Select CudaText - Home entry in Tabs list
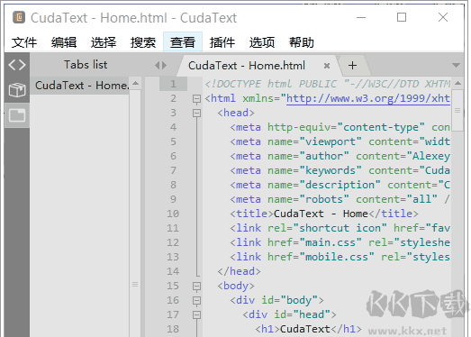Screen dimensions: 471x337 coord(82,86)
